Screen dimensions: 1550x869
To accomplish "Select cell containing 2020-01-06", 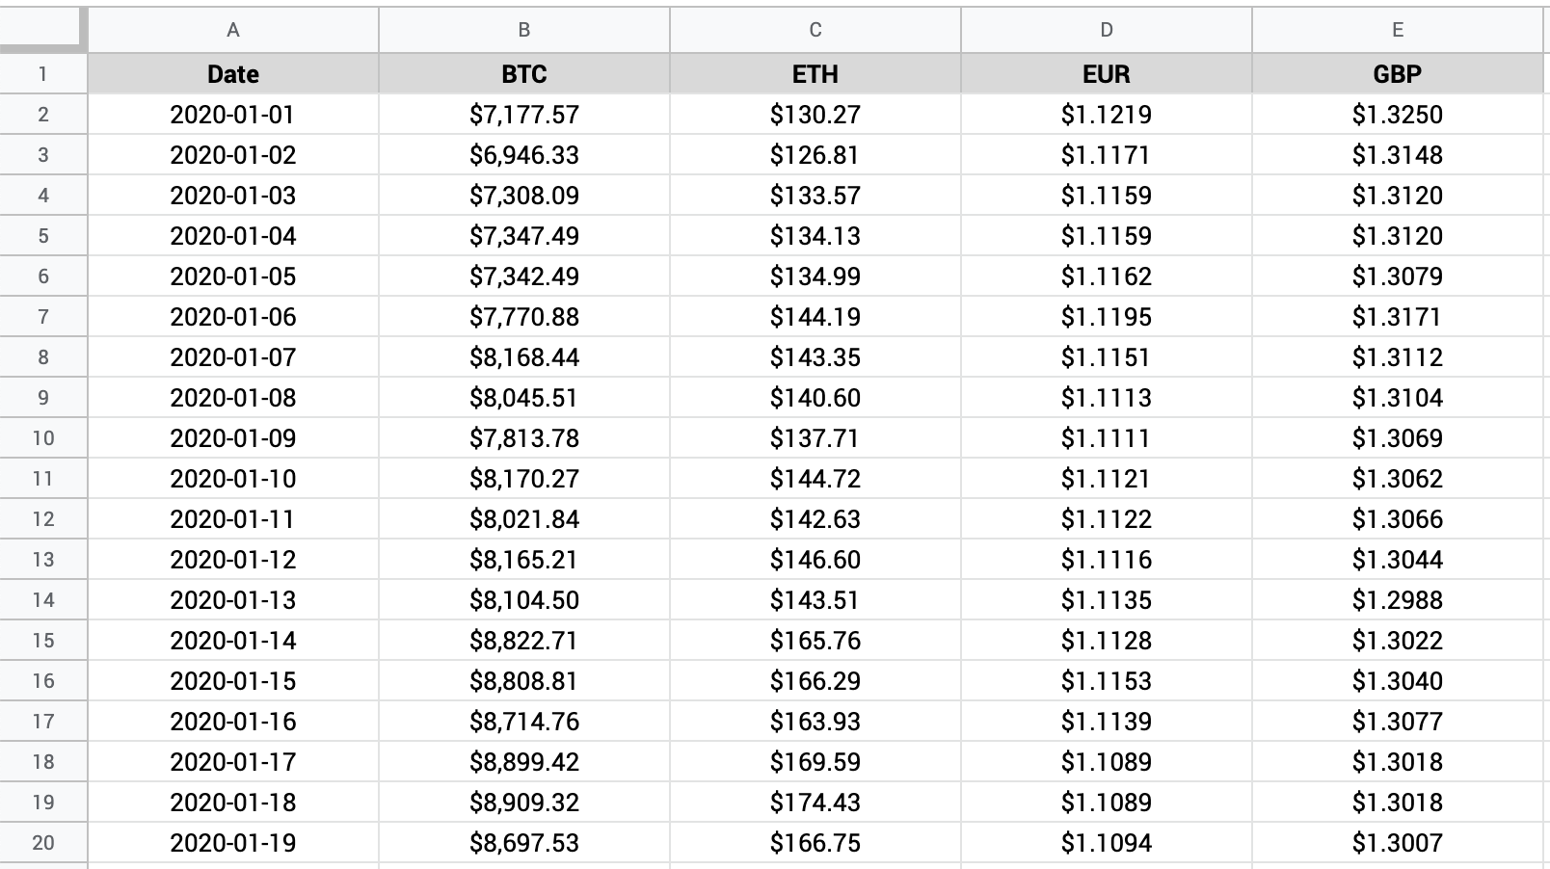I will [x=233, y=317].
